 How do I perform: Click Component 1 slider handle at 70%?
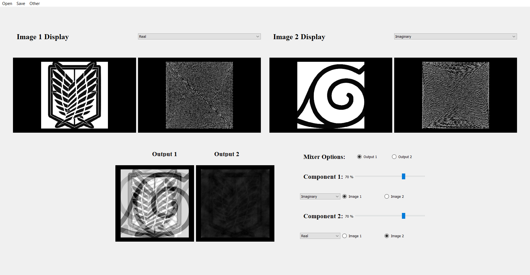coord(404,176)
